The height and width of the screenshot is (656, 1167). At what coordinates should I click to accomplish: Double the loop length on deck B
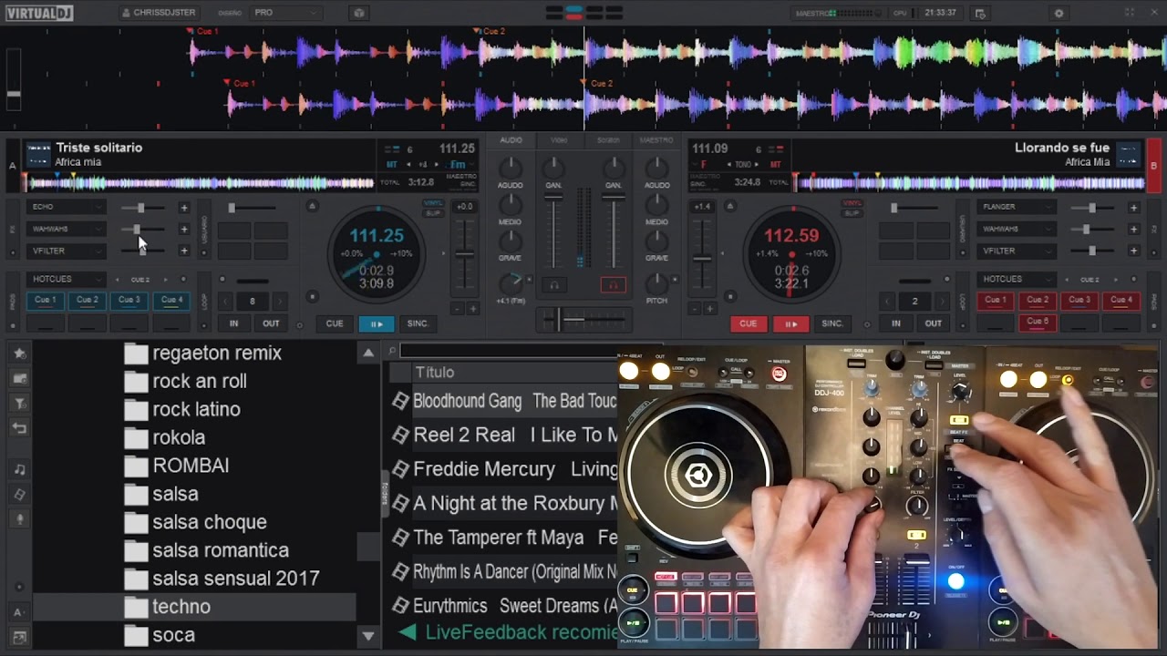943,301
